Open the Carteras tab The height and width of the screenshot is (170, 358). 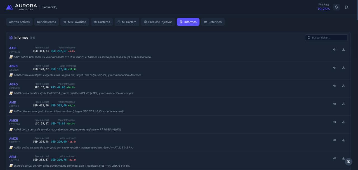point(102,22)
